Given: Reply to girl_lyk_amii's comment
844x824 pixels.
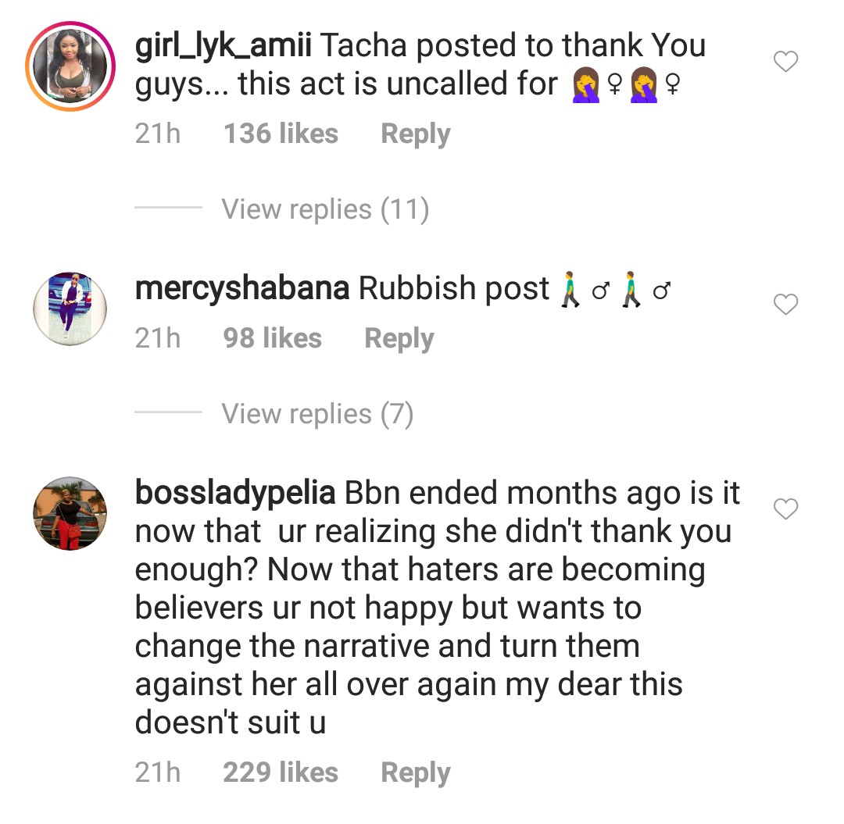Looking at the screenshot, I should tap(416, 134).
